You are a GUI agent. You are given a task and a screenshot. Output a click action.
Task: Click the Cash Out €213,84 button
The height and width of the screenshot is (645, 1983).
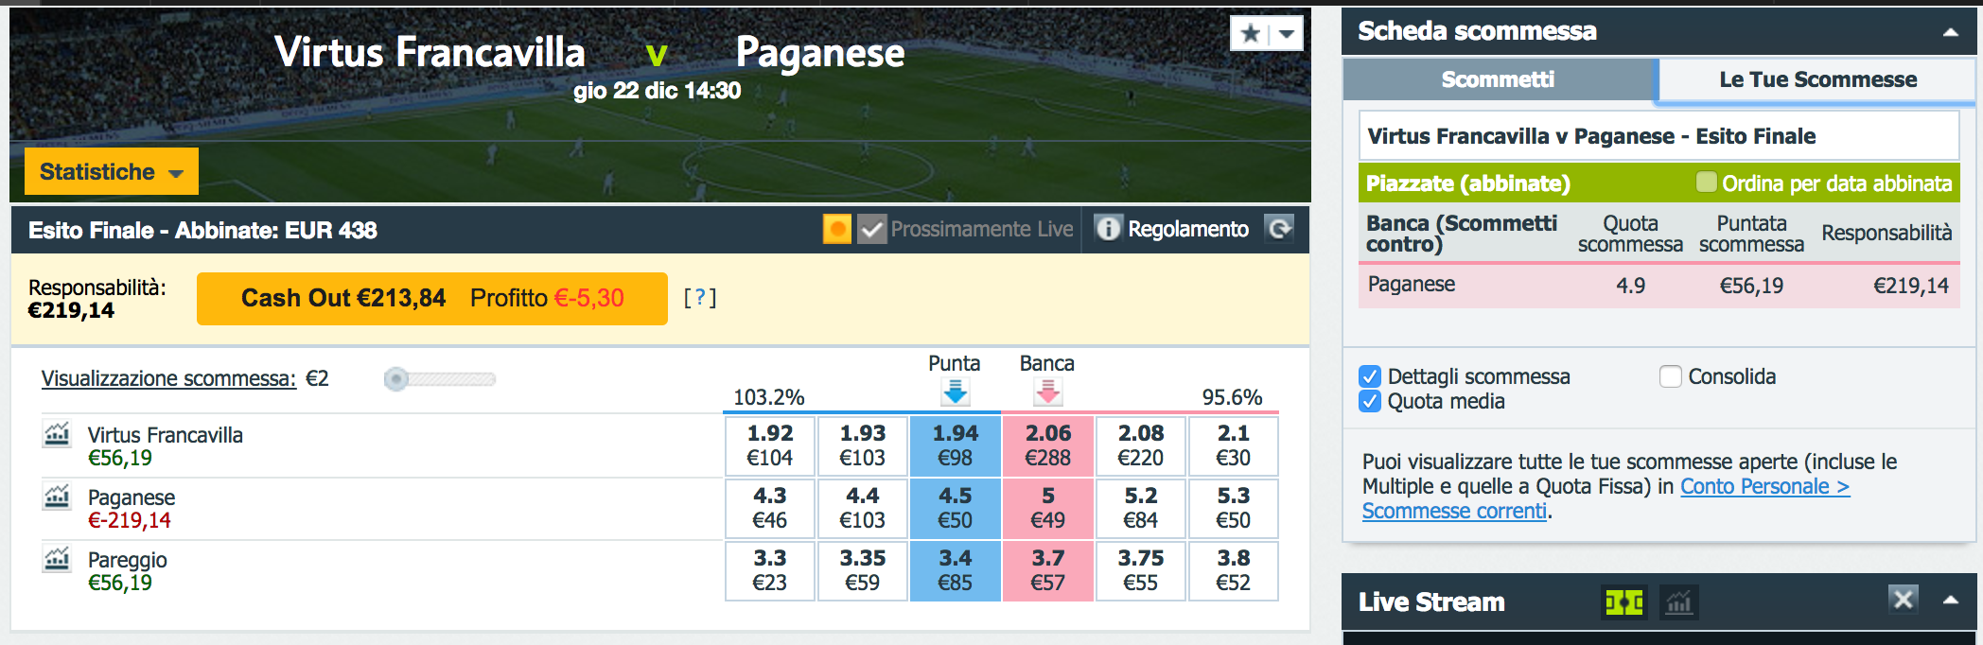[x=432, y=299]
